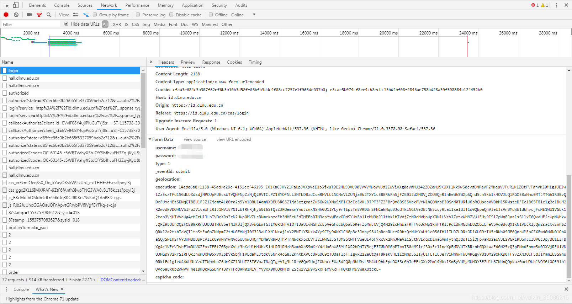Filter requests by Doc type
572x304 pixels.
(185, 24)
